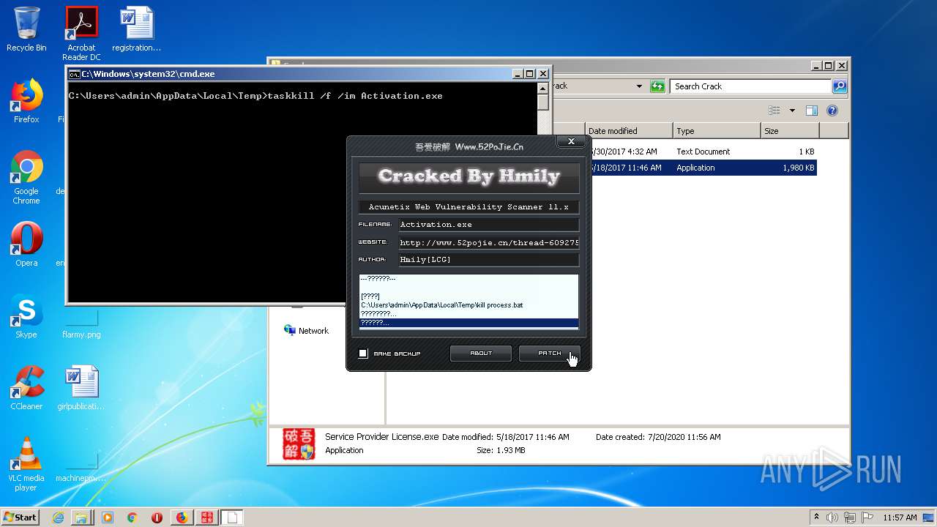Click the taskbar clock showing 11:57 AM

900,517
